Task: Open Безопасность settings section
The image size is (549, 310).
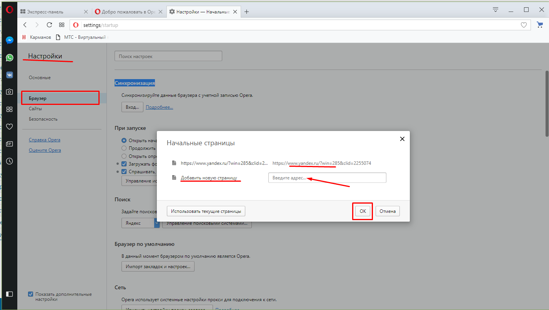Action: click(x=43, y=119)
